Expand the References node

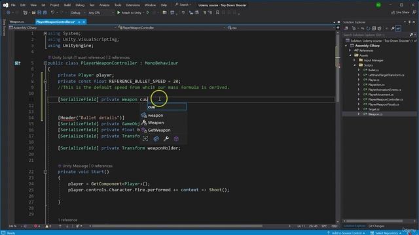click(350, 51)
